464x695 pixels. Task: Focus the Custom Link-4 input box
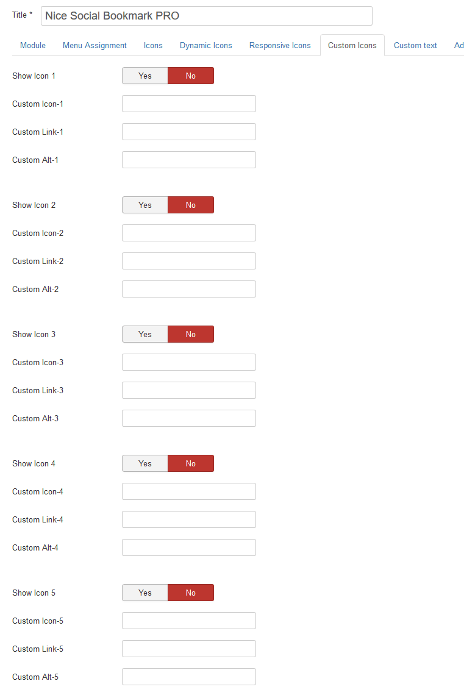(x=188, y=519)
